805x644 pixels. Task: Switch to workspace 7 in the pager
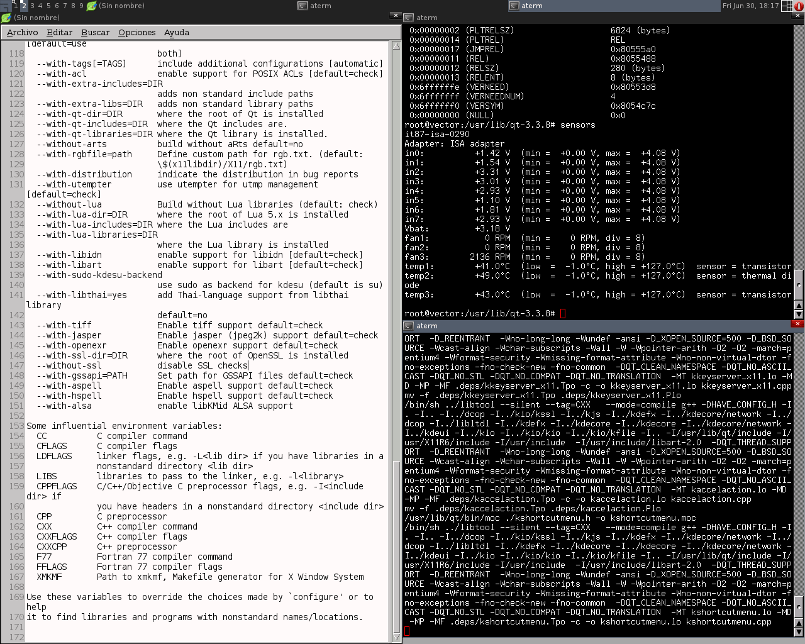[65, 6]
